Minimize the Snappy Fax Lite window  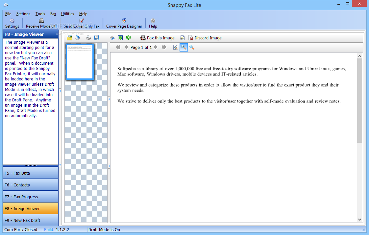coord(339,4)
